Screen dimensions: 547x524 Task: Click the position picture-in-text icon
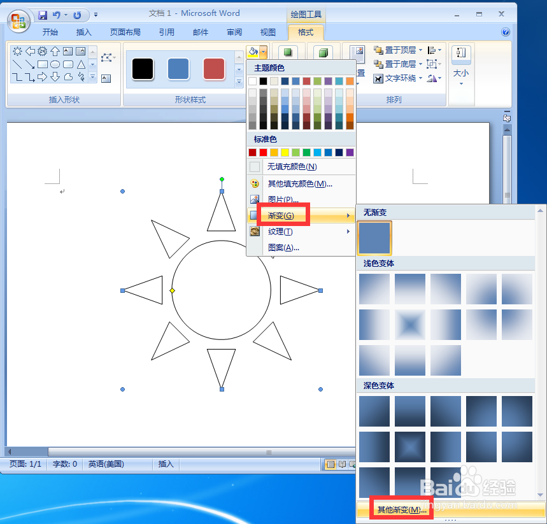(x=357, y=55)
